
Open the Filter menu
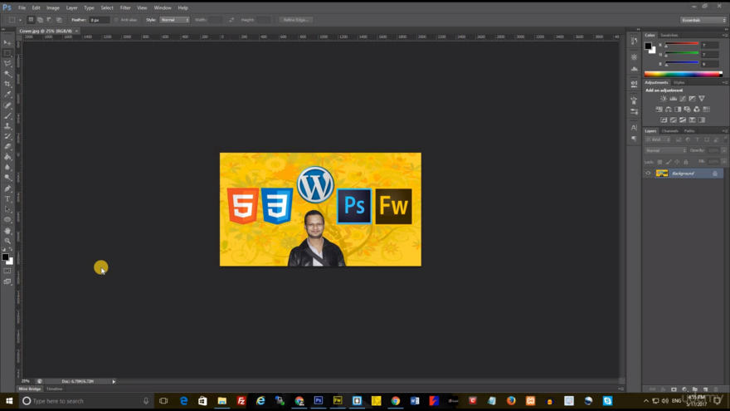(x=125, y=7)
